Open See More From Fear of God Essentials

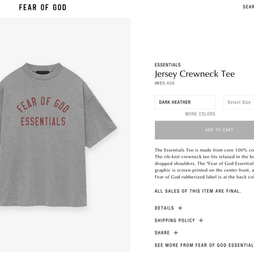point(204,245)
